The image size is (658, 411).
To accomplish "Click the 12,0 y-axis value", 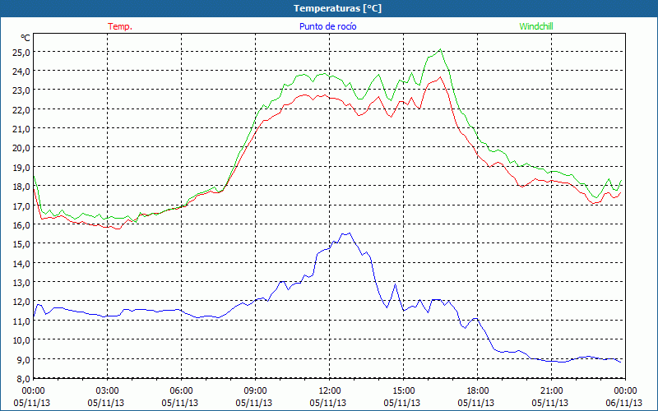I will coord(22,302).
